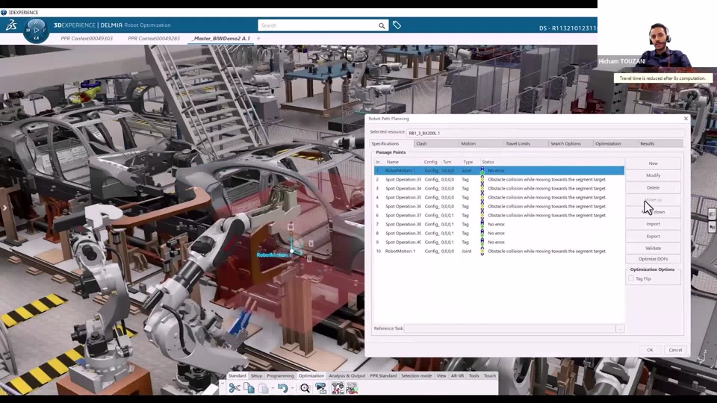Click the robot path planning icon in toolbar

click(x=338, y=388)
